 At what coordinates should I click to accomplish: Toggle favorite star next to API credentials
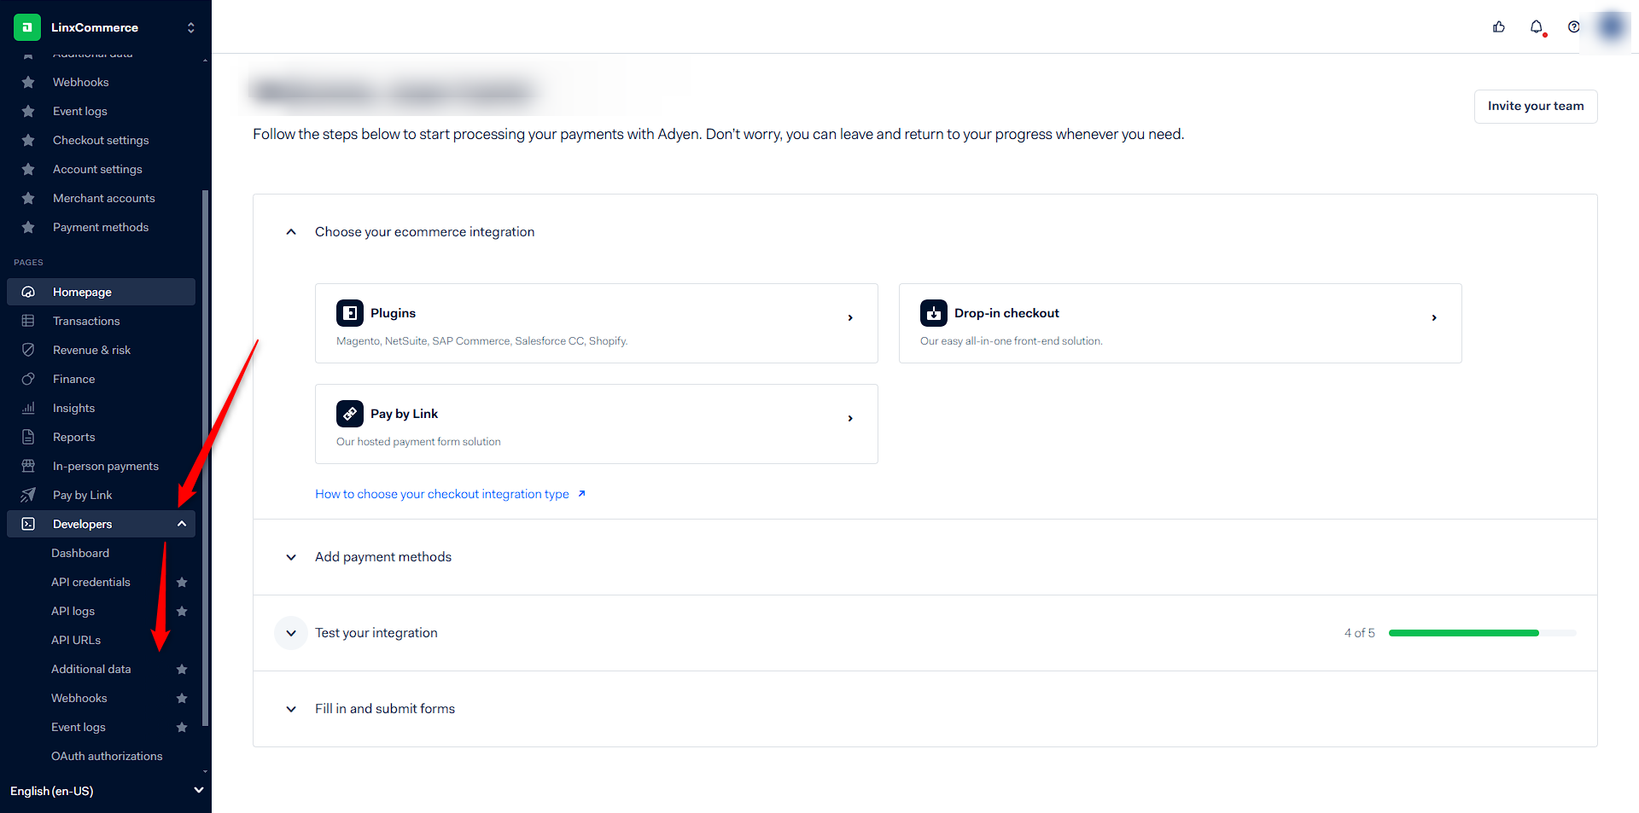coord(182,582)
